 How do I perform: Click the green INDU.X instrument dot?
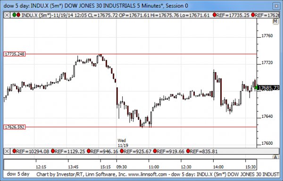pos(15,15)
